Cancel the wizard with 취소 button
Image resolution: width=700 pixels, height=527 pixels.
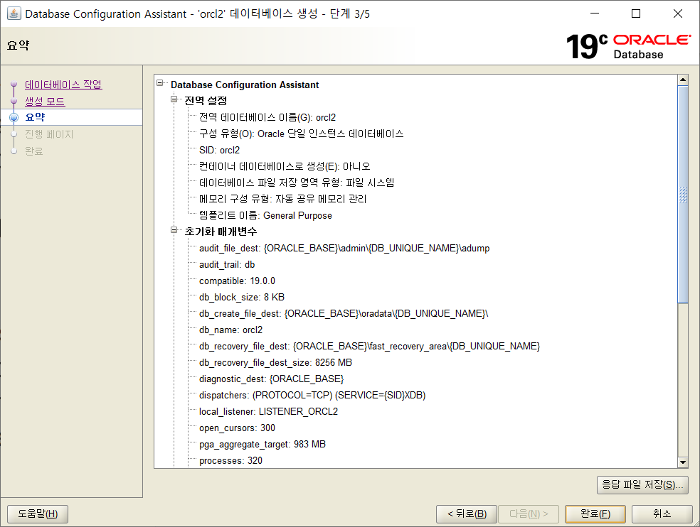click(662, 514)
